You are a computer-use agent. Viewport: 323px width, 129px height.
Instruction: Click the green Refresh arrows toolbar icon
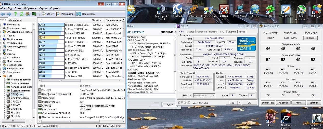point(21,14)
